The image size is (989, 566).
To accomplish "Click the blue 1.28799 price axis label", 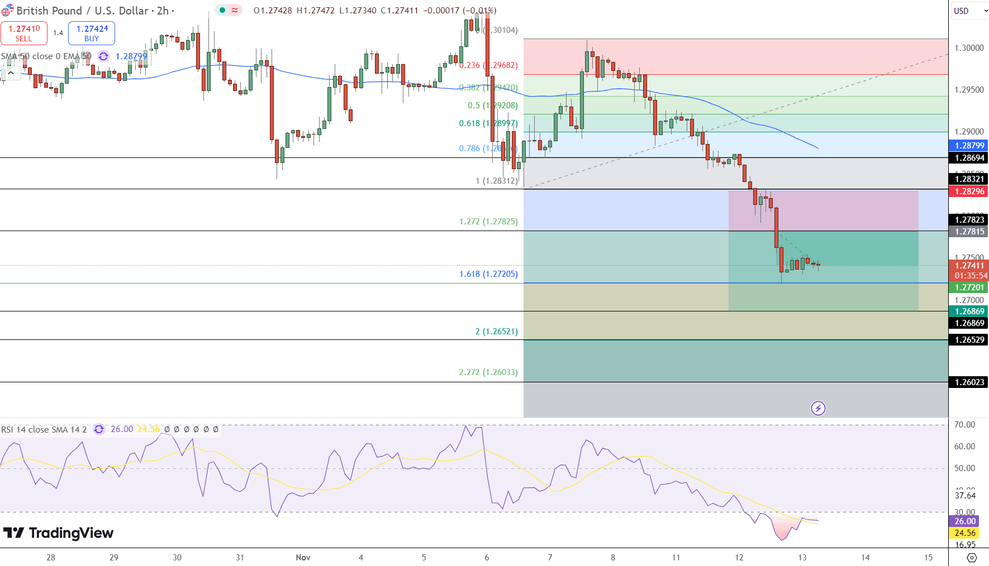I will click(x=969, y=146).
